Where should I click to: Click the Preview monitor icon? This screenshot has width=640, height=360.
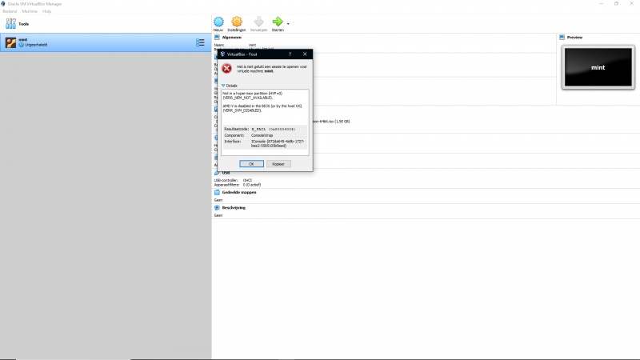(562, 37)
